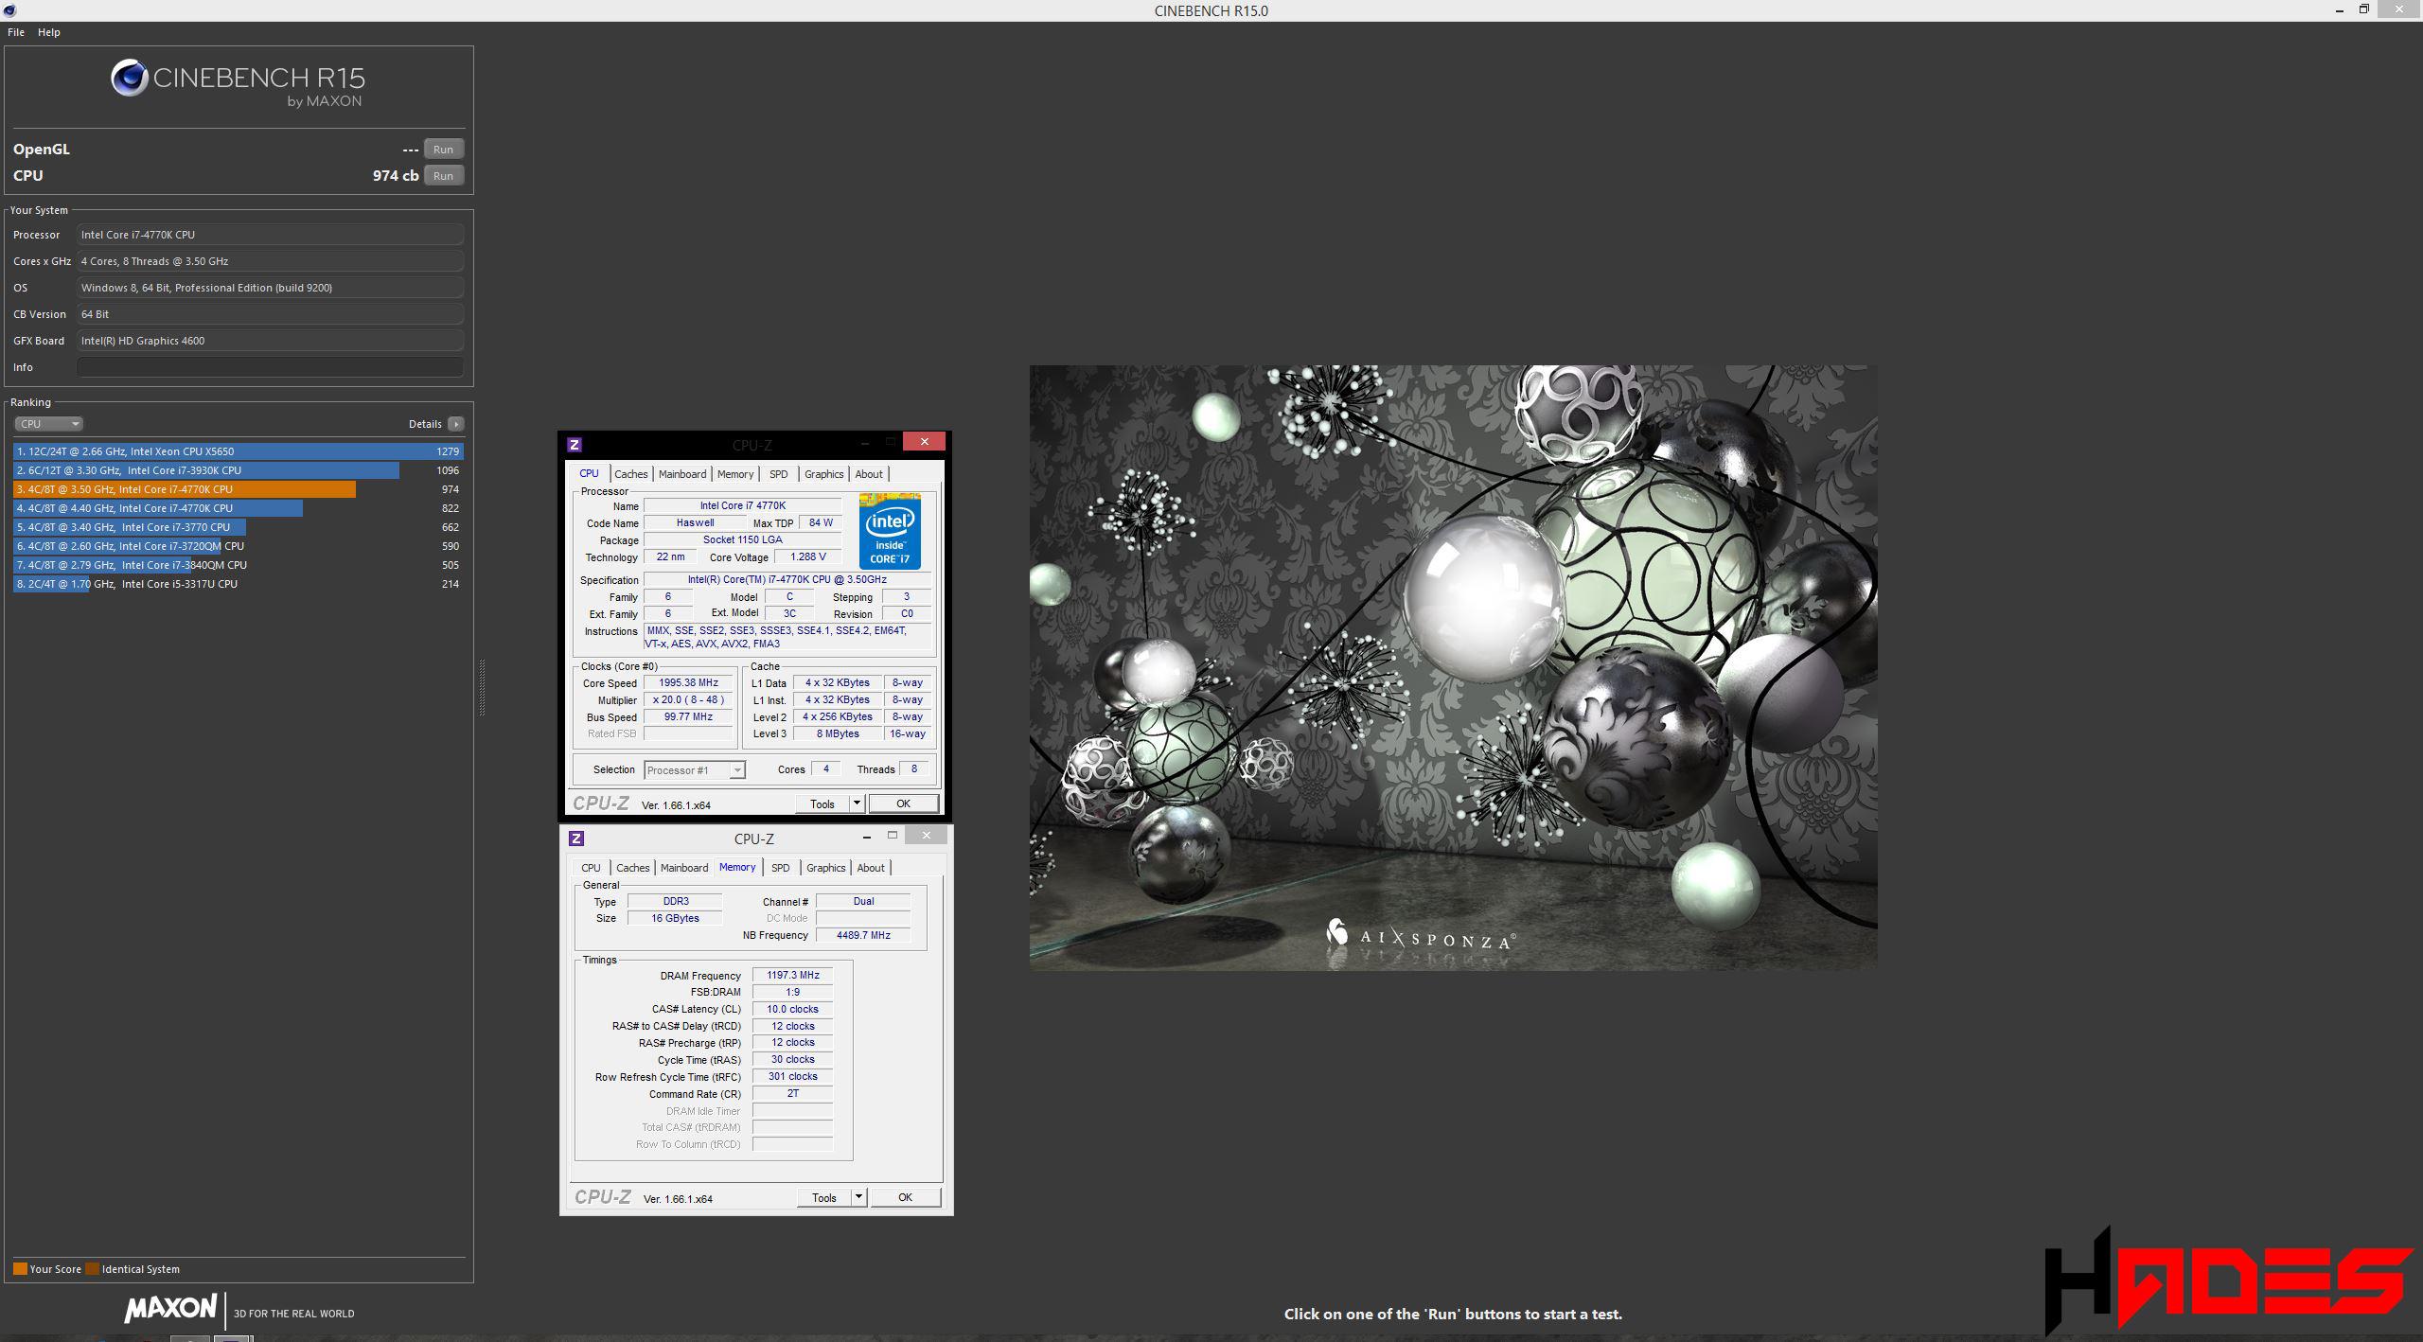Switch to Graphics tab in upper CPU-Z window
The width and height of the screenshot is (2423, 1342).
824,474
